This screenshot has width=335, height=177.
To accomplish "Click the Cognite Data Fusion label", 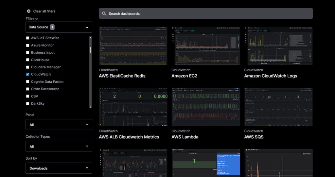I will pyautogui.click(x=47, y=82).
